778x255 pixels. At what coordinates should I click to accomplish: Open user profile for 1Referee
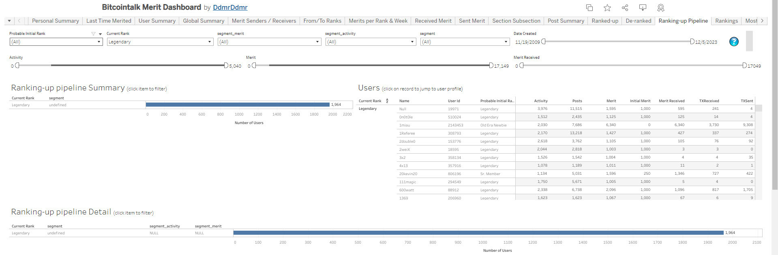407,133
